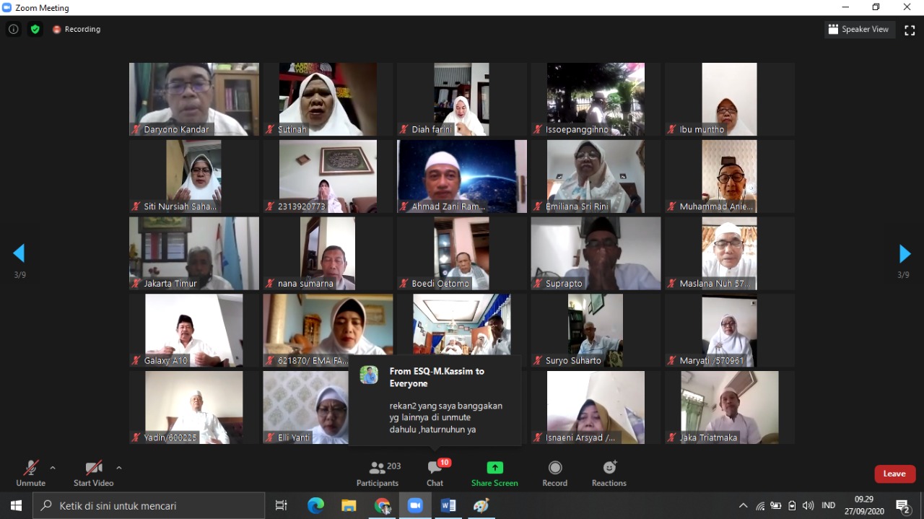Image resolution: width=924 pixels, height=519 pixels.
Task: Enter full screen mode icon
Action: click(910, 30)
